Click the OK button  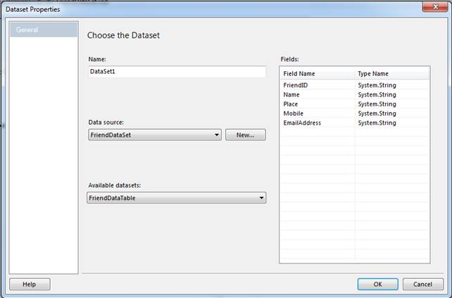[x=377, y=284]
